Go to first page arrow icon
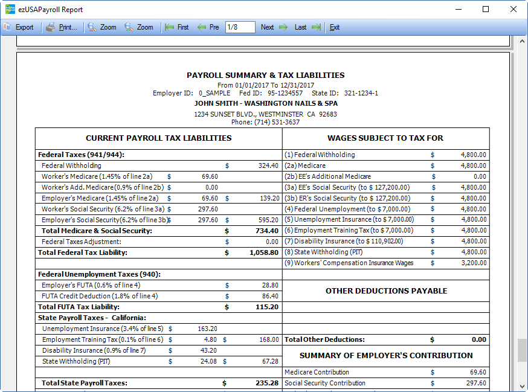 click(x=170, y=27)
